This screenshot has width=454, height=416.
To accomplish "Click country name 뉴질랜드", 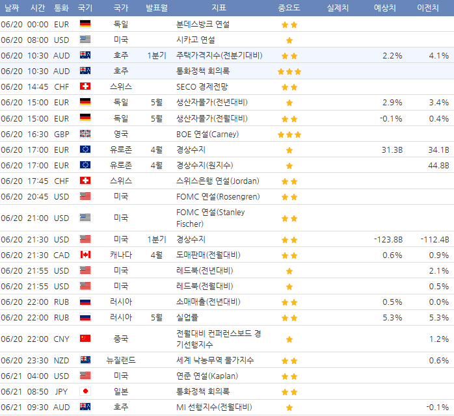I will point(121,360).
